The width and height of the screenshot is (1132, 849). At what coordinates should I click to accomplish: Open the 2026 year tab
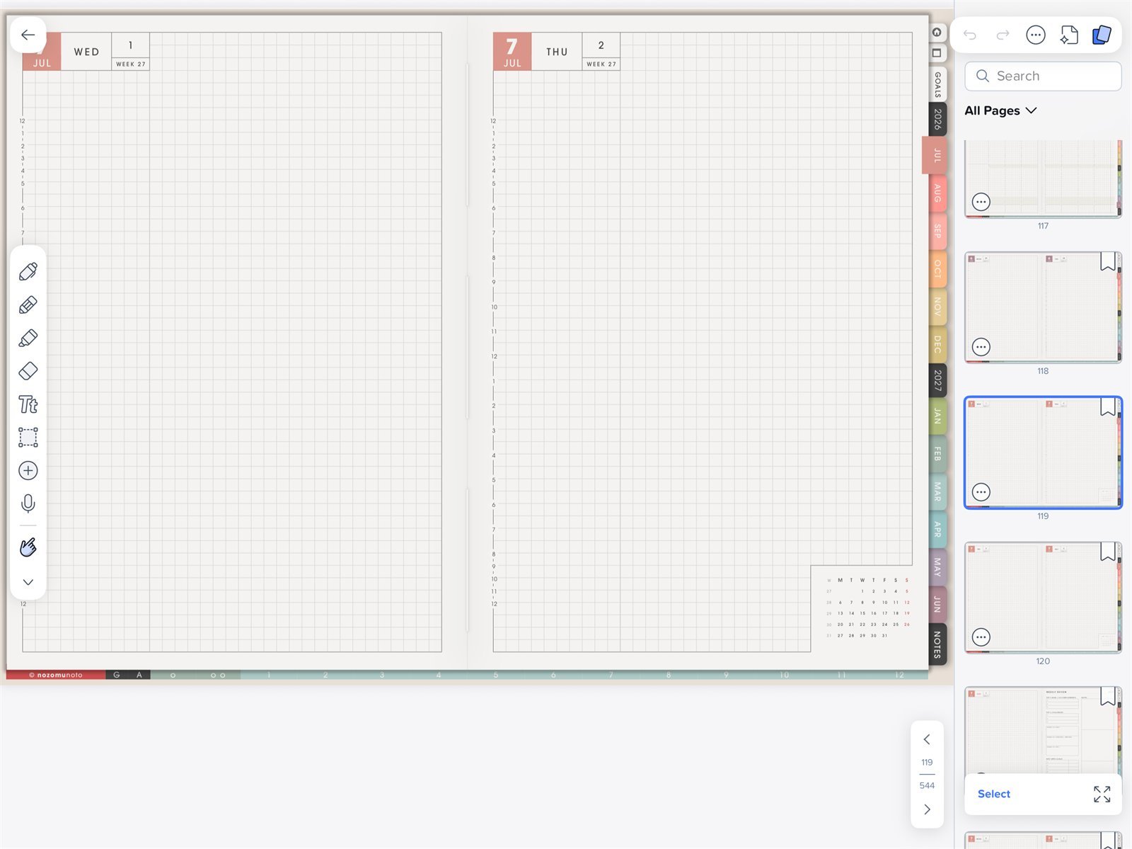pos(937,119)
